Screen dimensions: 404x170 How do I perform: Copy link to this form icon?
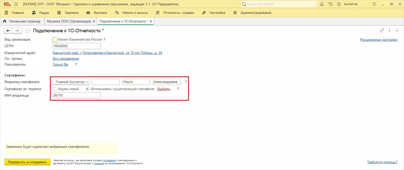pyautogui.click(x=382, y=31)
